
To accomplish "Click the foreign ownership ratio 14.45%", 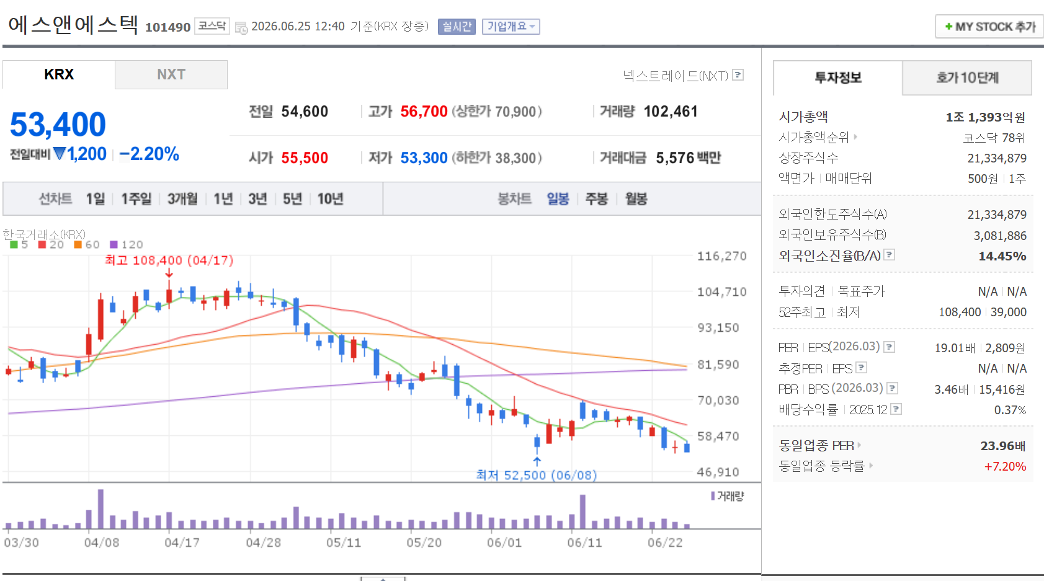I will pyautogui.click(x=1002, y=256).
